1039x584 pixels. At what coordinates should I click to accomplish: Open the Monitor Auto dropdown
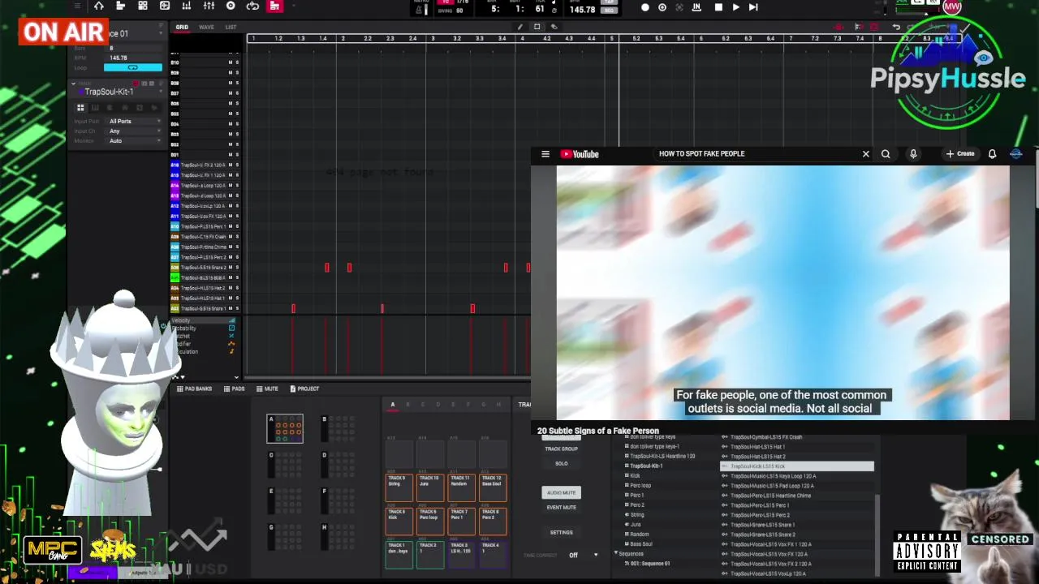[134, 141]
